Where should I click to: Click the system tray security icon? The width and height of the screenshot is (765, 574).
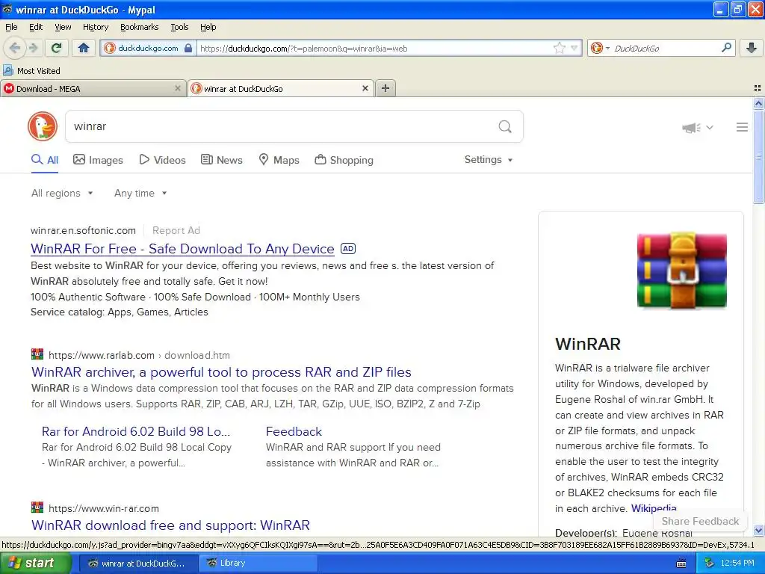point(710,564)
